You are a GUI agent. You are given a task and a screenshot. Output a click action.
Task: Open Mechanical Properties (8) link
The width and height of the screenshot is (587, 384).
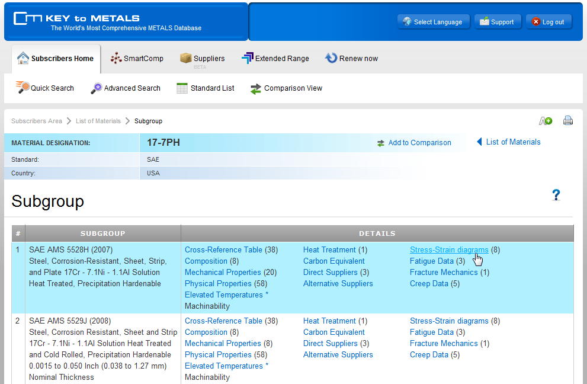[223, 344]
